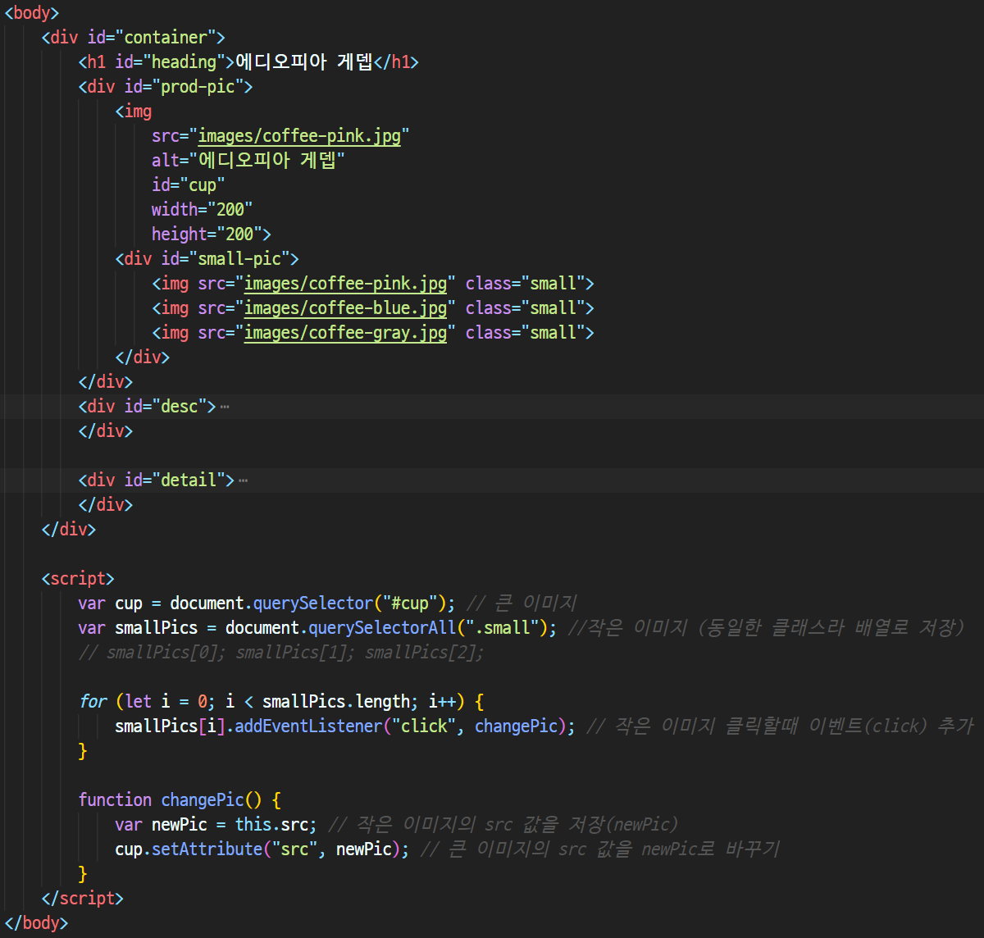This screenshot has height=938, width=984.
Task: Select the "click" event string
Action: pos(424,726)
